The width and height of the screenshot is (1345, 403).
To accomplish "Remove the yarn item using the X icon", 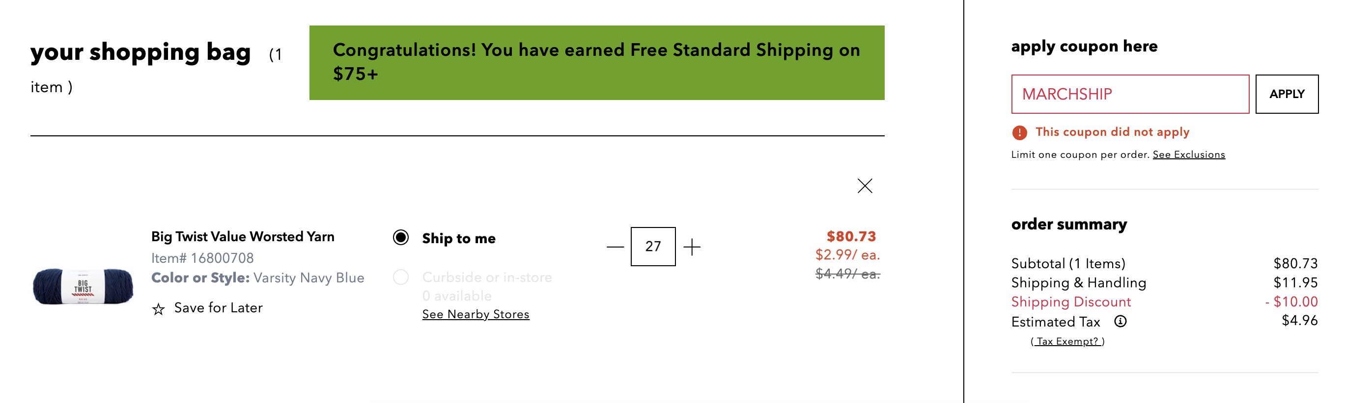I will (x=864, y=186).
